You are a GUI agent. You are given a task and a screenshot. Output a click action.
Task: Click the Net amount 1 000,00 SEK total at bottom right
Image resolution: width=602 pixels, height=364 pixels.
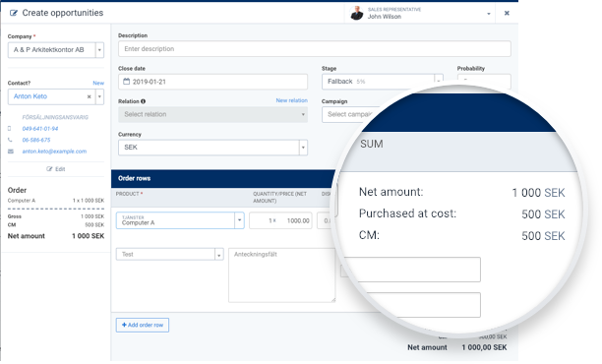tap(456, 347)
